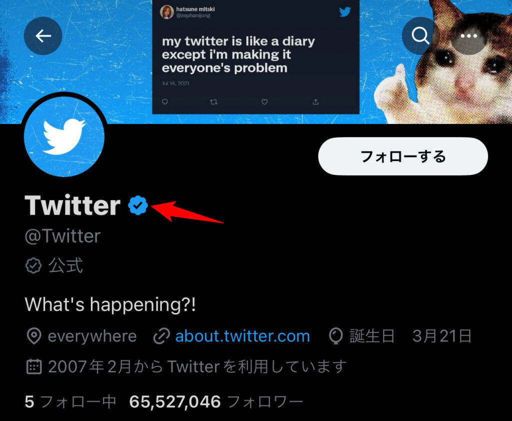The image size is (512, 421).
Task: Open the about.twitter.com link
Action: pos(242,336)
